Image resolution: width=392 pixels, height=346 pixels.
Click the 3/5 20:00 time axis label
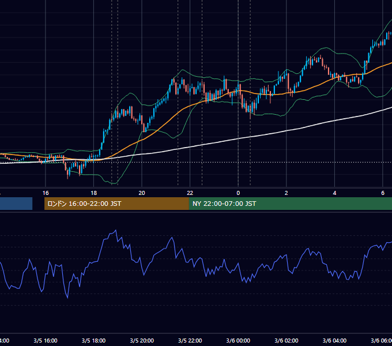(142, 340)
